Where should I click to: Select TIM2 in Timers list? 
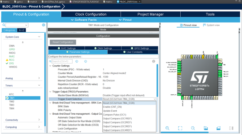click(12, 102)
